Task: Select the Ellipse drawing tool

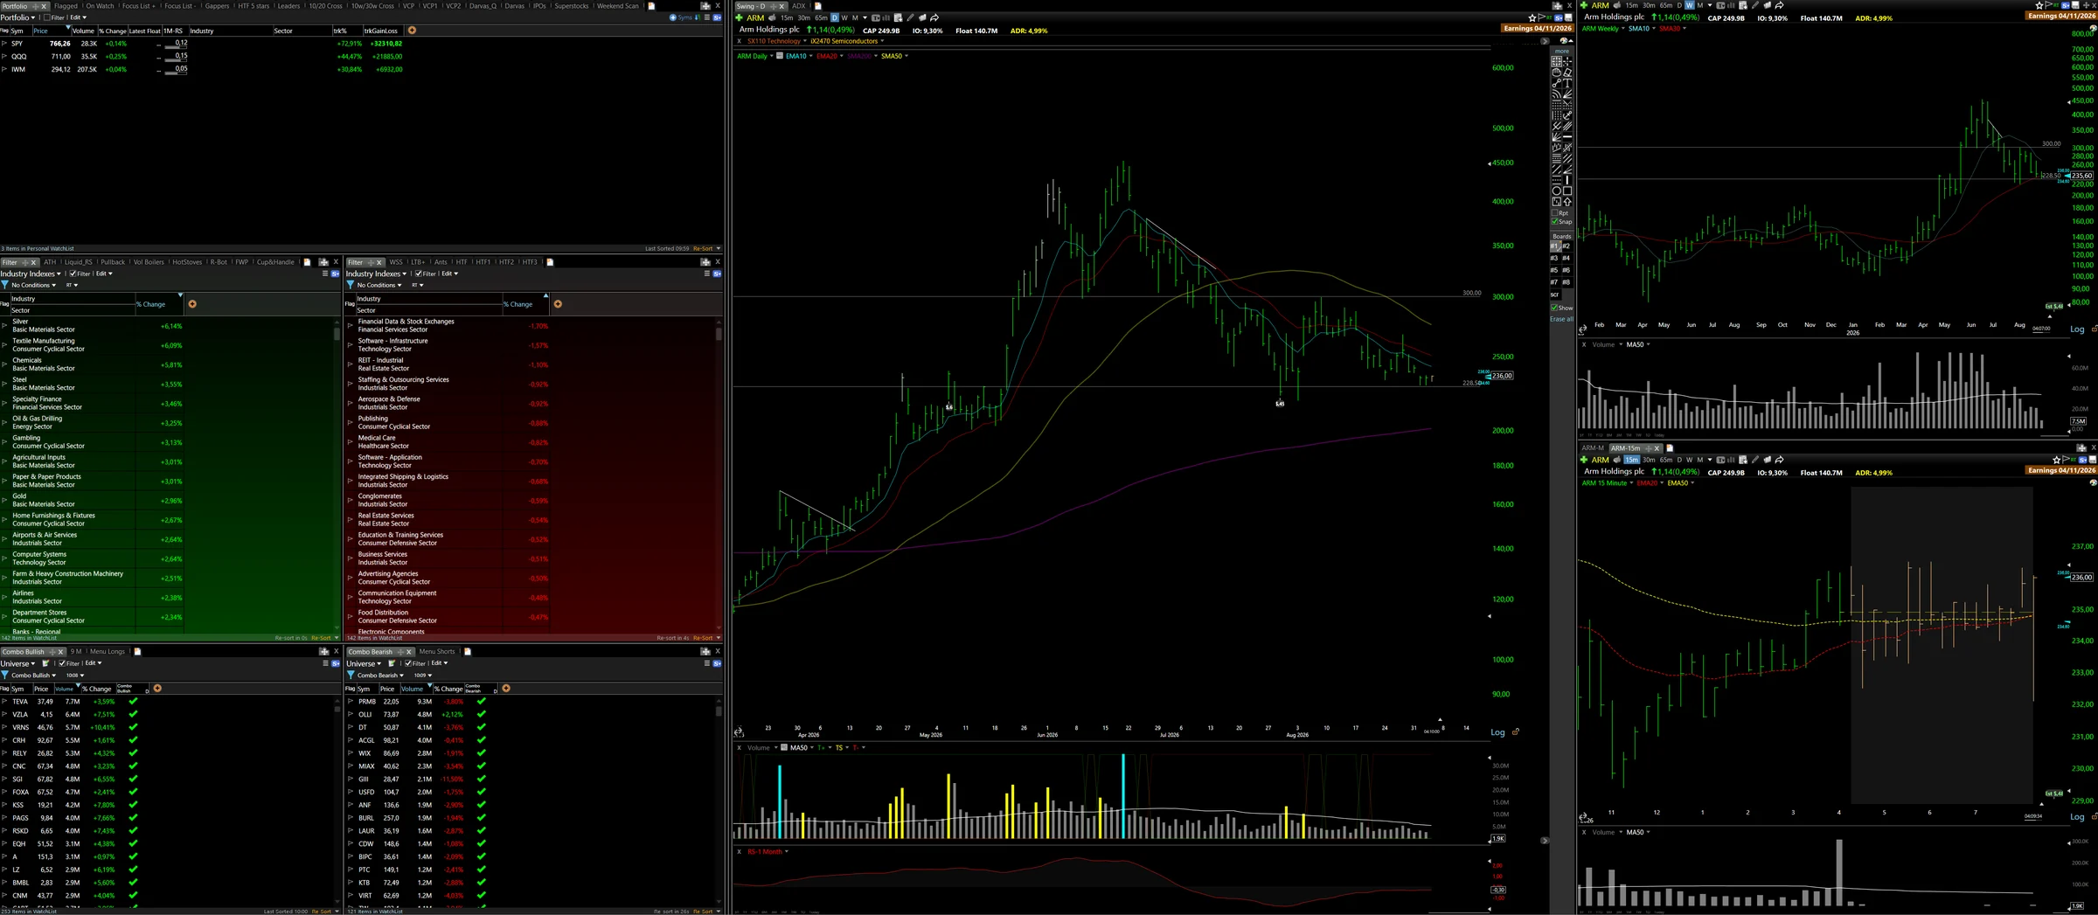Action: 1556,191
